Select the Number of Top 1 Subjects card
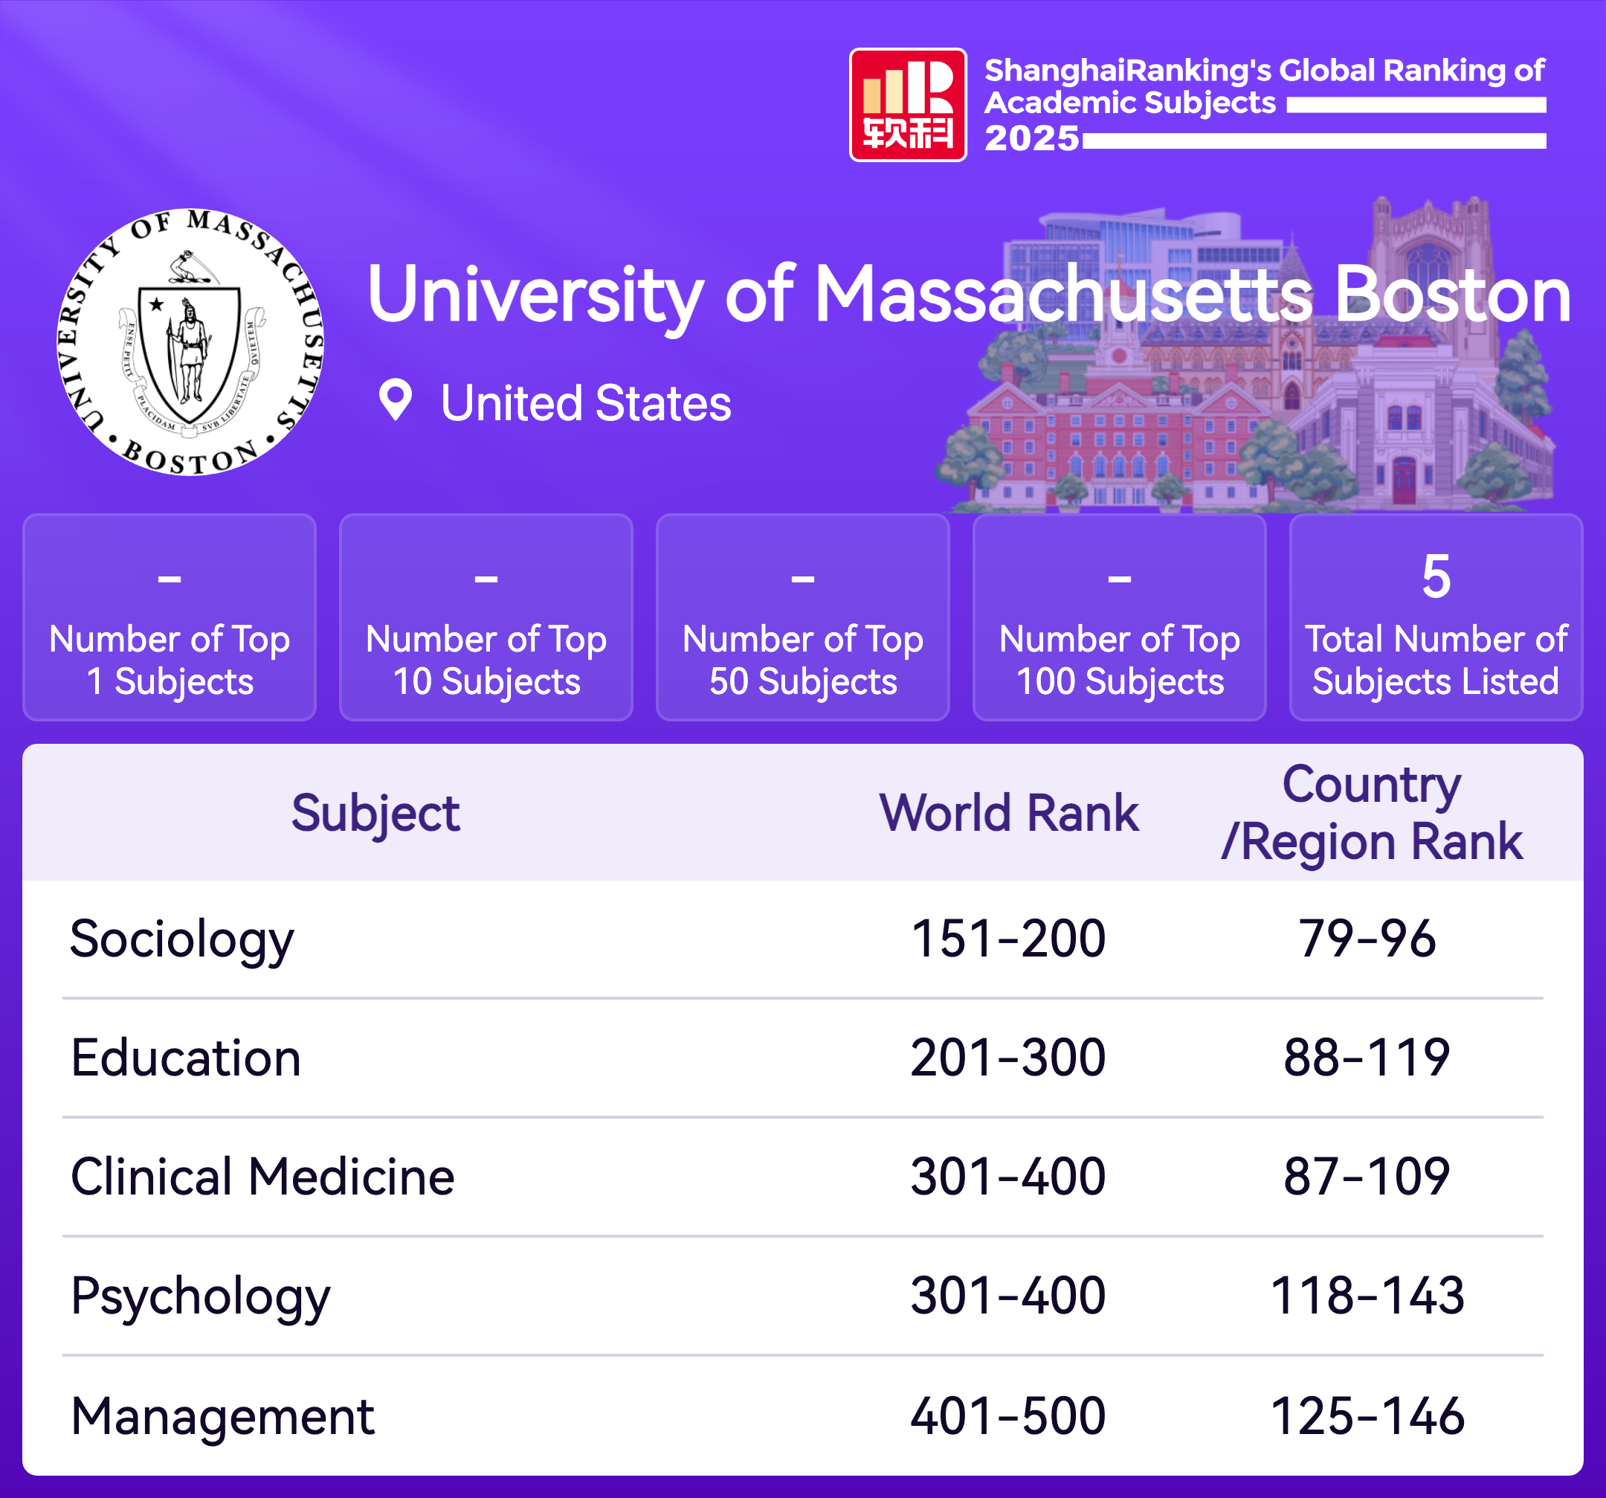Viewport: 1606px width, 1498px height. coord(170,617)
